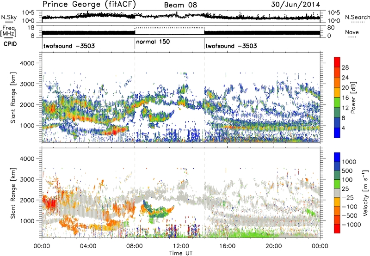The height and width of the screenshot is (256, 370).
Task: Click the "12" value on power colorbar
Action: click(x=345, y=108)
